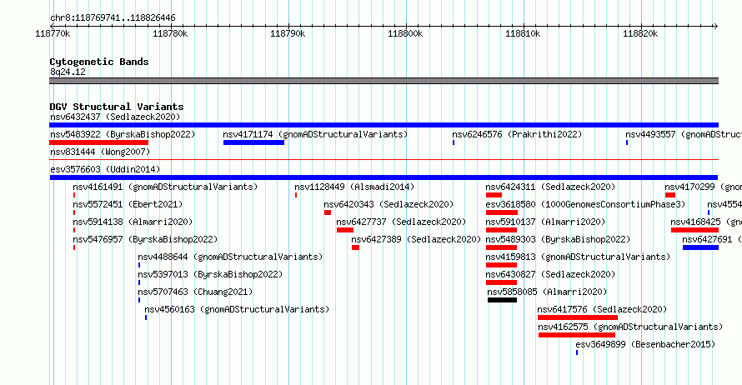Click the 118820k ruler position
This screenshot has height=385, width=742.
(x=640, y=33)
